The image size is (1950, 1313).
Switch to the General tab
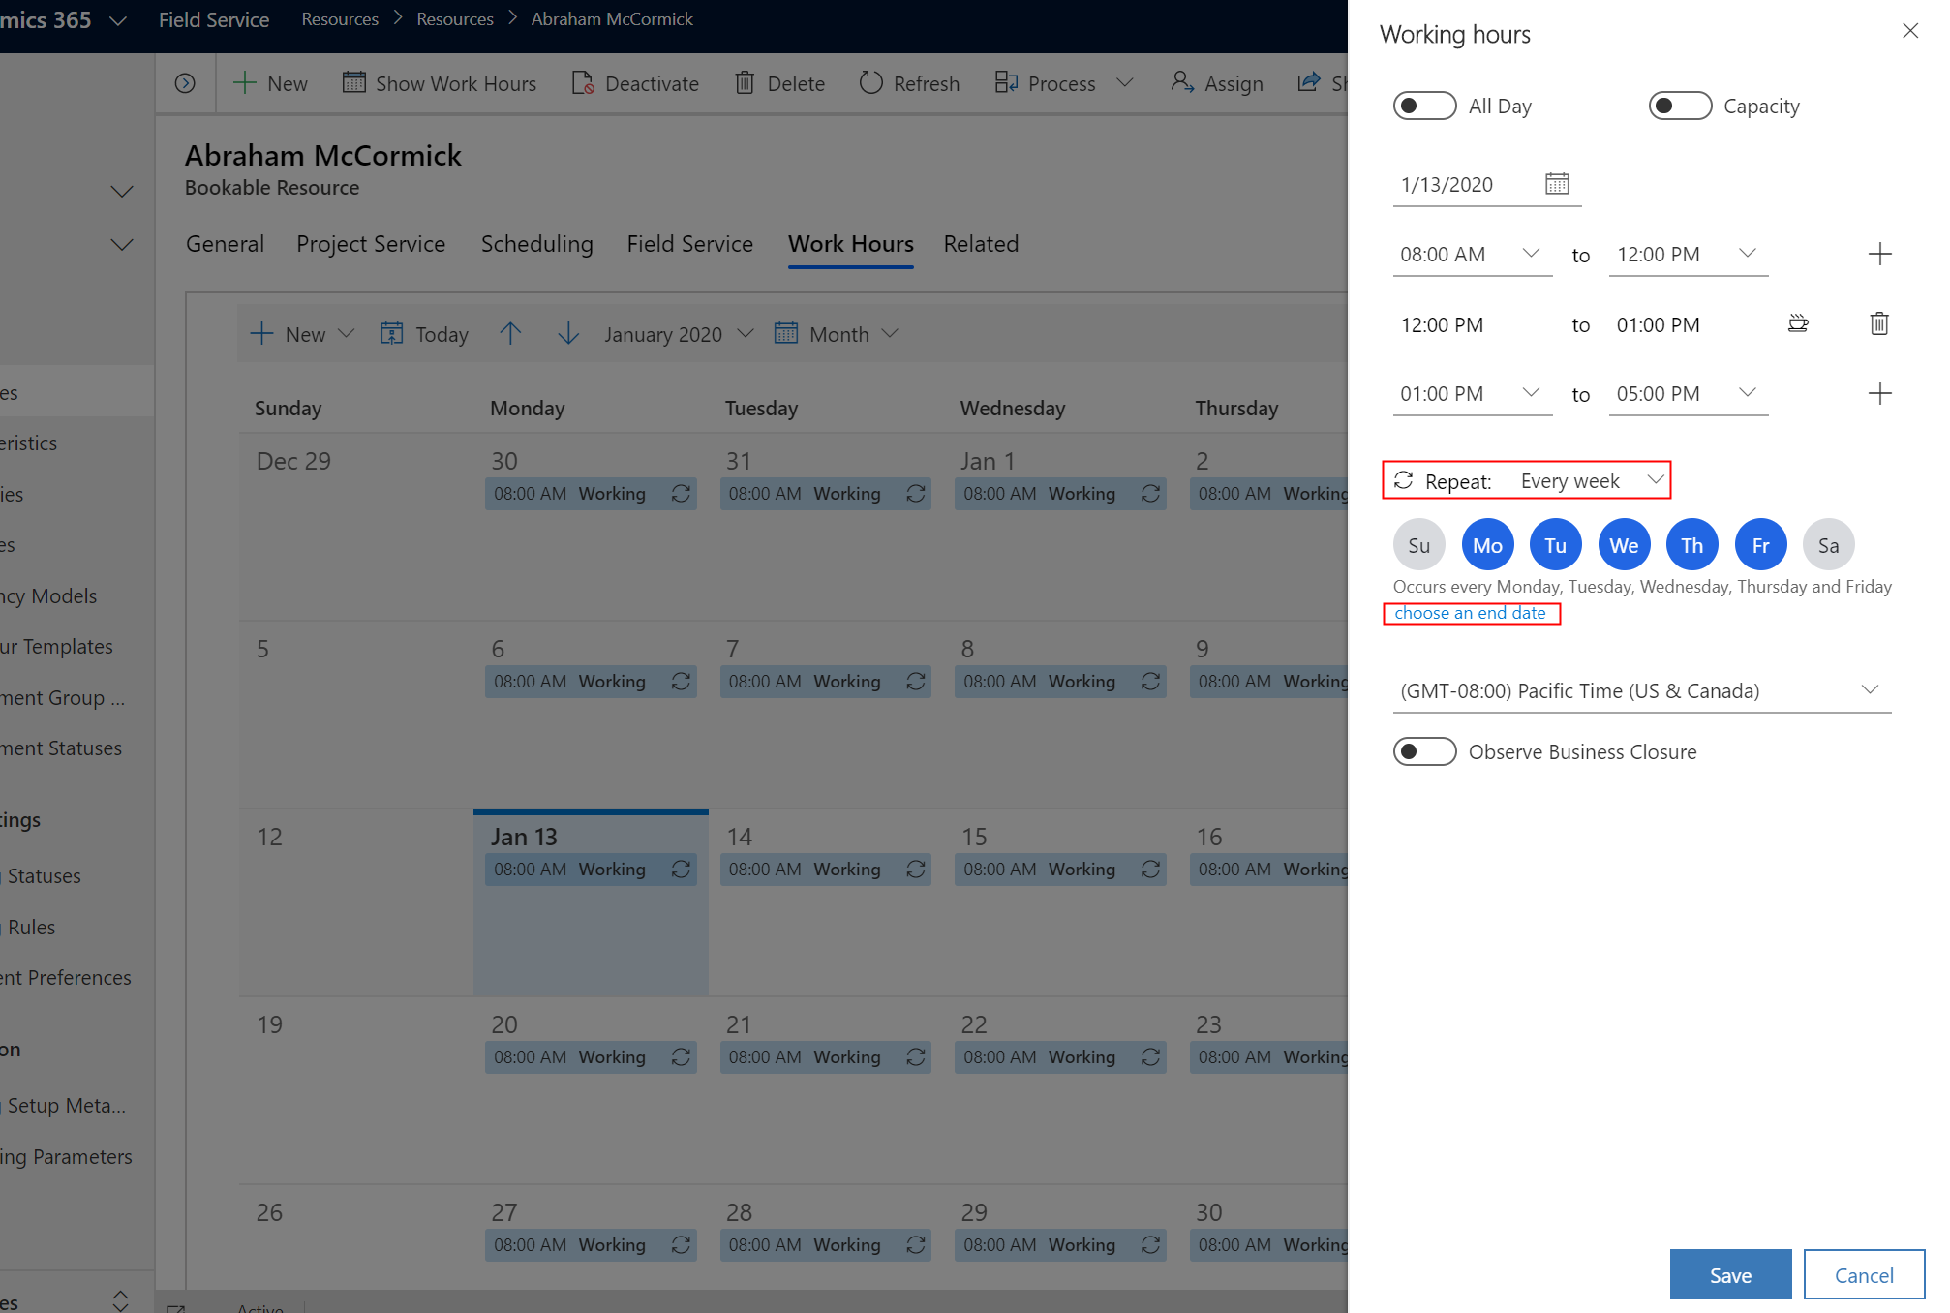coord(225,243)
